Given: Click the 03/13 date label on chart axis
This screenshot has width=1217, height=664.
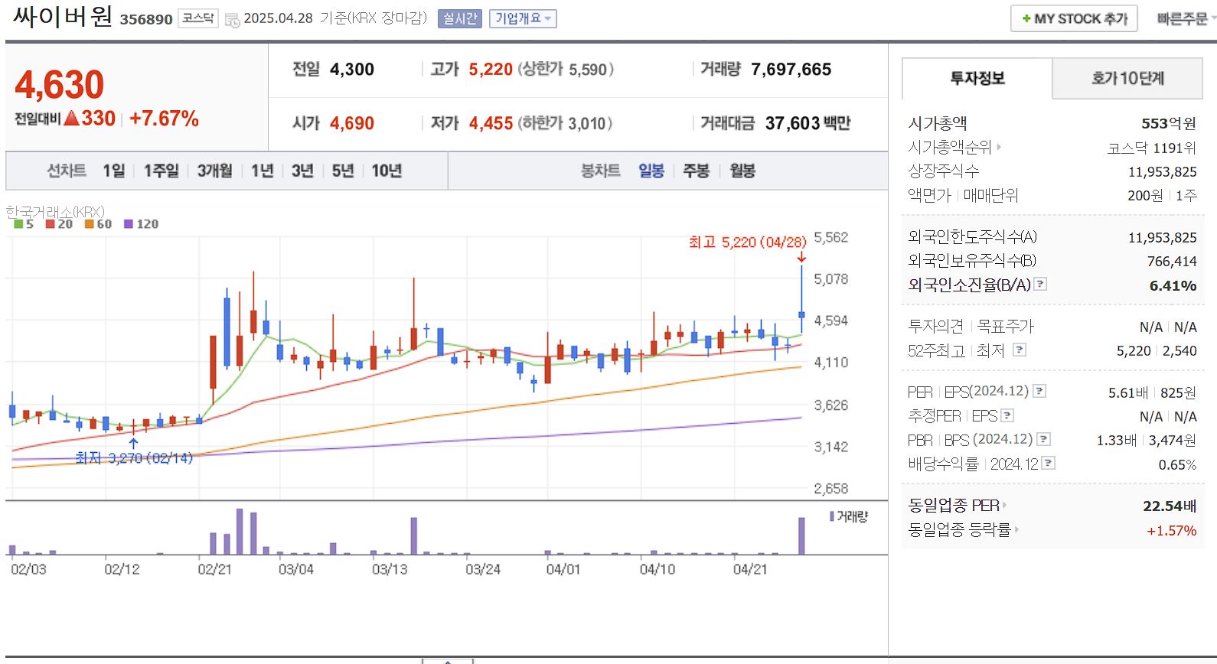Looking at the screenshot, I should coord(390,569).
